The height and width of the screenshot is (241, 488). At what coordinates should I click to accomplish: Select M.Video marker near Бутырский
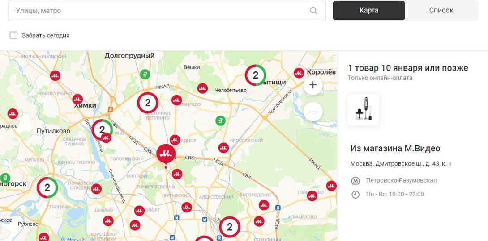click(x=186, y=207)
